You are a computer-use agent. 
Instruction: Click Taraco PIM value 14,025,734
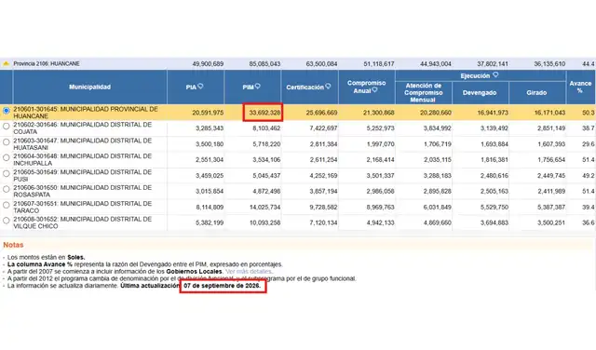(x=264, y=207)
